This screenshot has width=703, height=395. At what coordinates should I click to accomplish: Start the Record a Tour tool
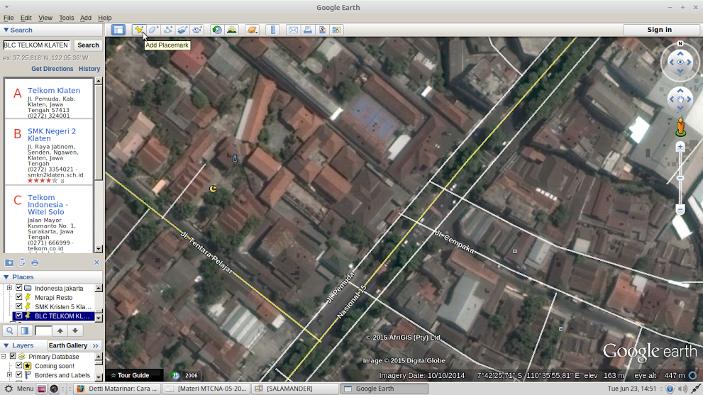point(196,30)
